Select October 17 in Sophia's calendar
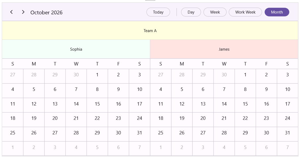Viewport: 300px width, 158px height. pyautogui.click(x=140, y=105)
